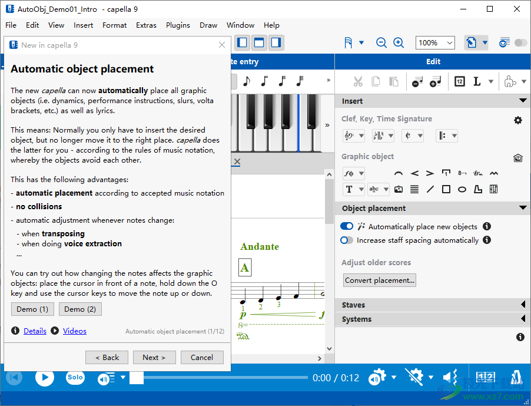Toggle the switch in the top-right toolbar

coord(520,42)
